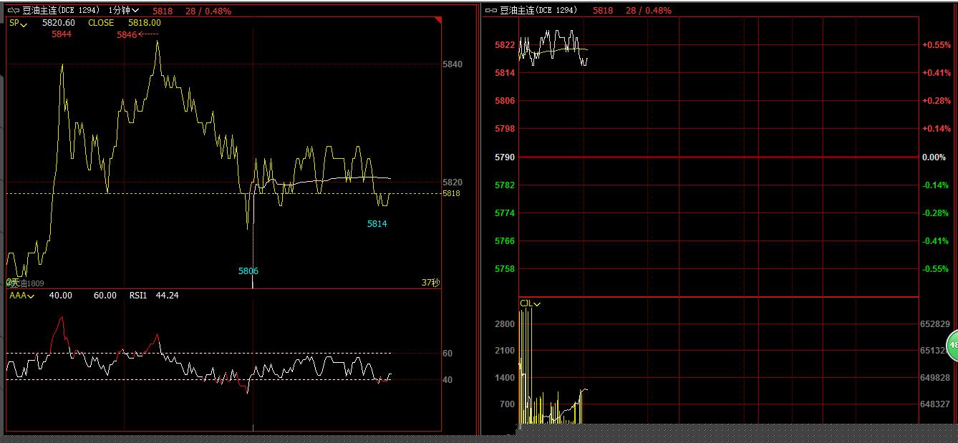Open the AAA indicator selector

pyautogui.click(x=19, y=296)
